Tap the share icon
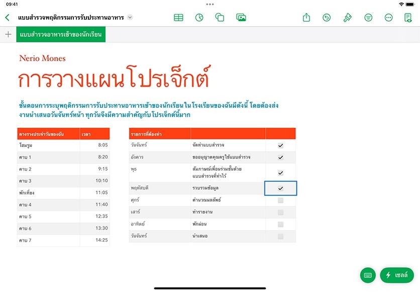This screenshot has height=292, width=420. (306, 18)
